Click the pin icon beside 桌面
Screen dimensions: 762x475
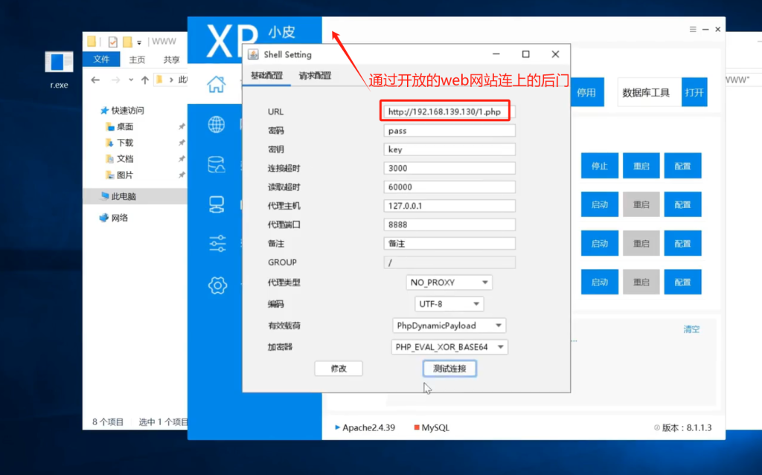[x=182, y=127]
